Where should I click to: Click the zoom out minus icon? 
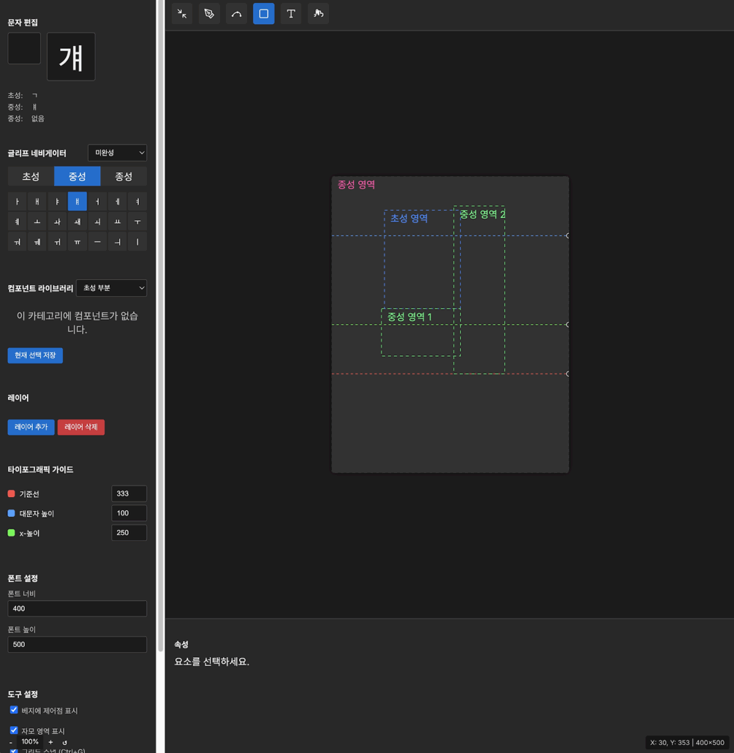11,742
